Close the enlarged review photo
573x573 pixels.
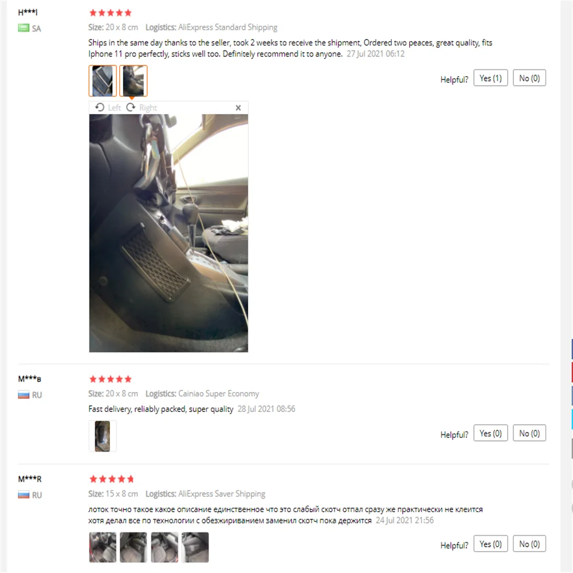pos(238,108)
